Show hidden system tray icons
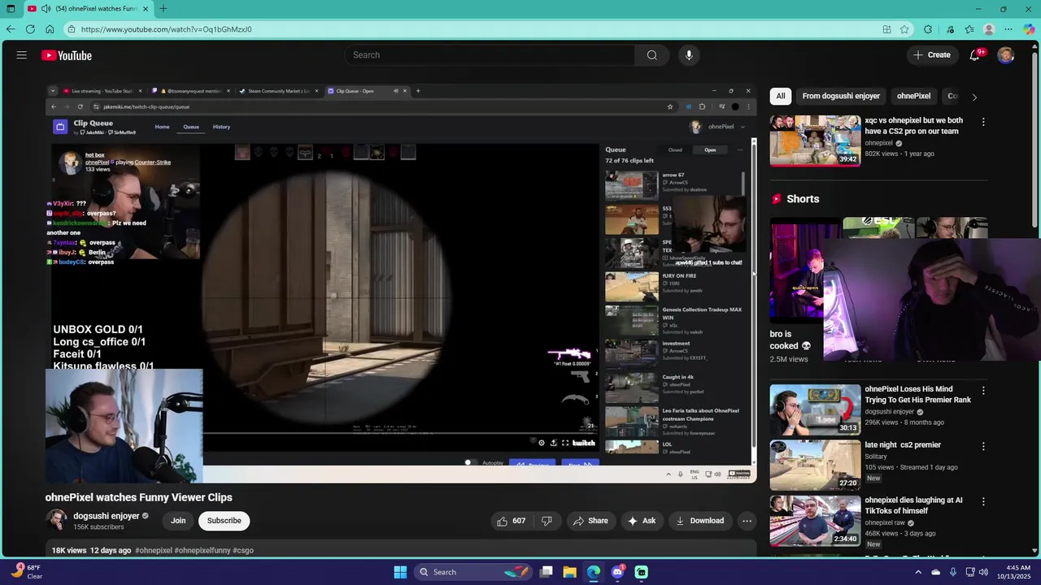 pos(919,572)
